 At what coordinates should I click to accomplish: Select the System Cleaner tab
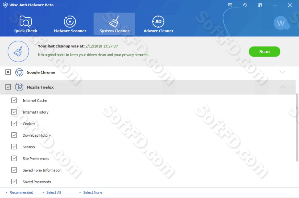point(114,24)
